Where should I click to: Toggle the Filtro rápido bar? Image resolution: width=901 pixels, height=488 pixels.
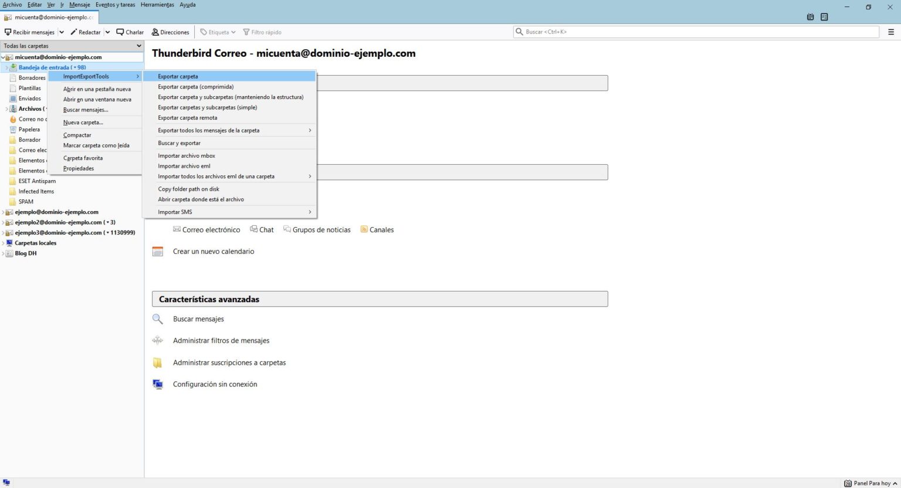(x=262, y=32)
